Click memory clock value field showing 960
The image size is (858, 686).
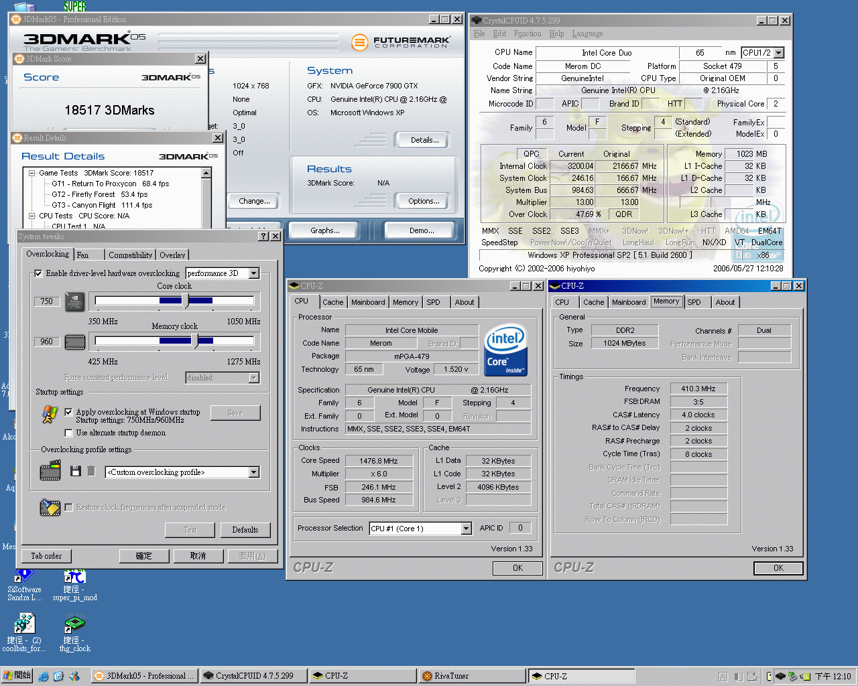(x=46, y=342)
